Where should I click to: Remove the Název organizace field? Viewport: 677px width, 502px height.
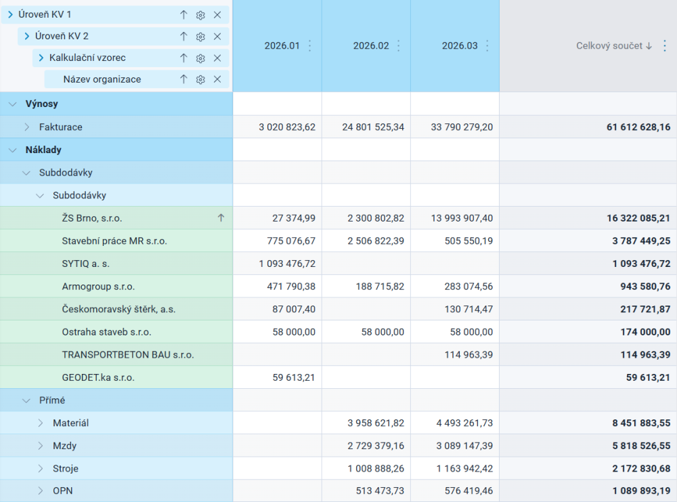(217, 79)
